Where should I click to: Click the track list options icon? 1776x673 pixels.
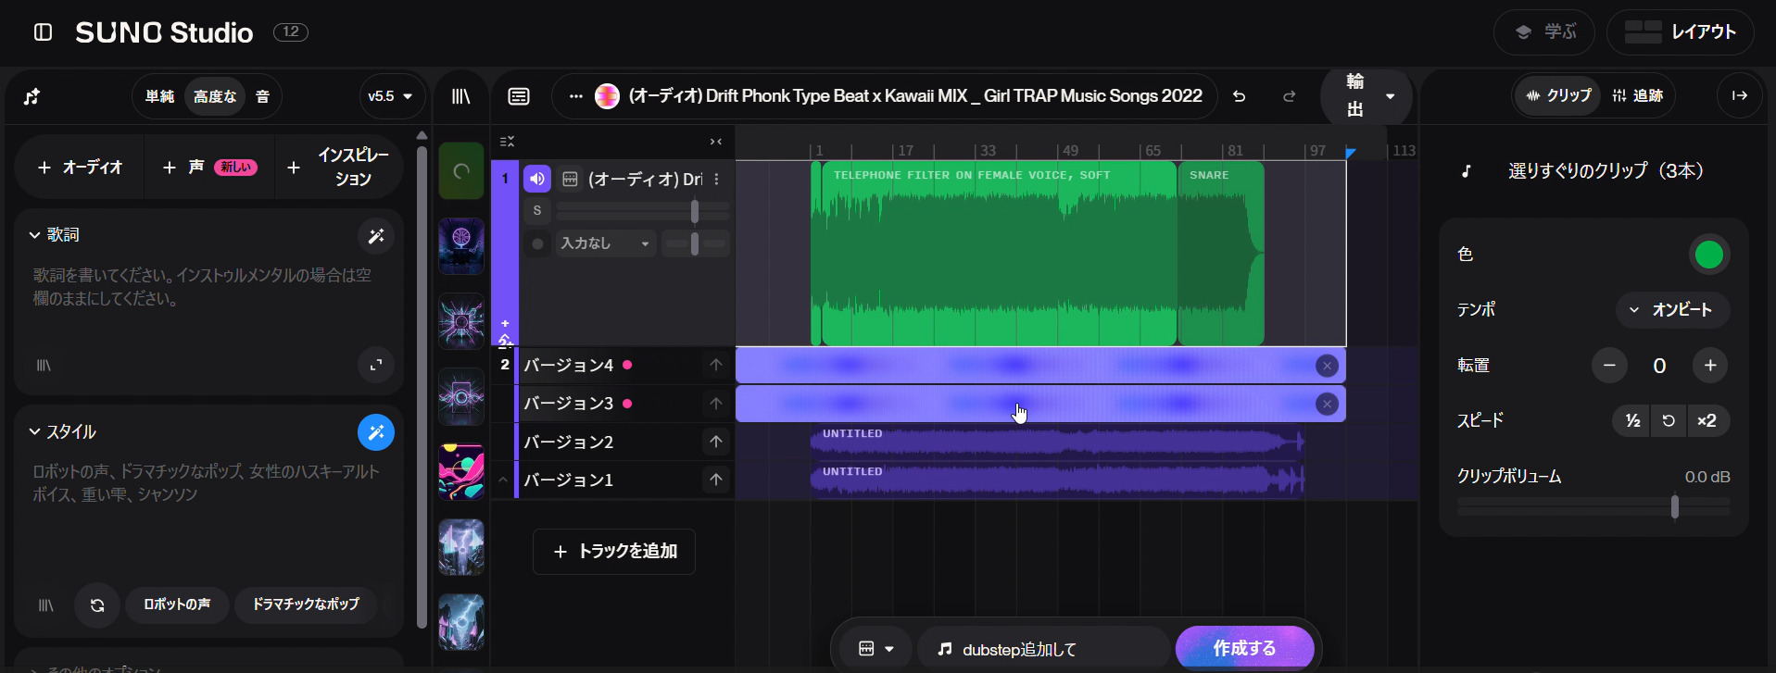tap(507, 142)
